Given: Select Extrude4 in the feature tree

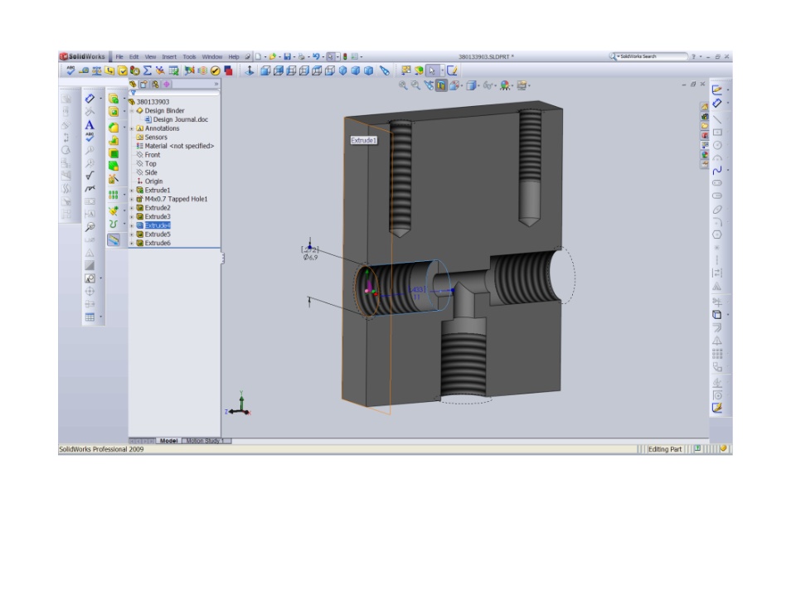Looking at the screenshot, I should coord(158,225).
